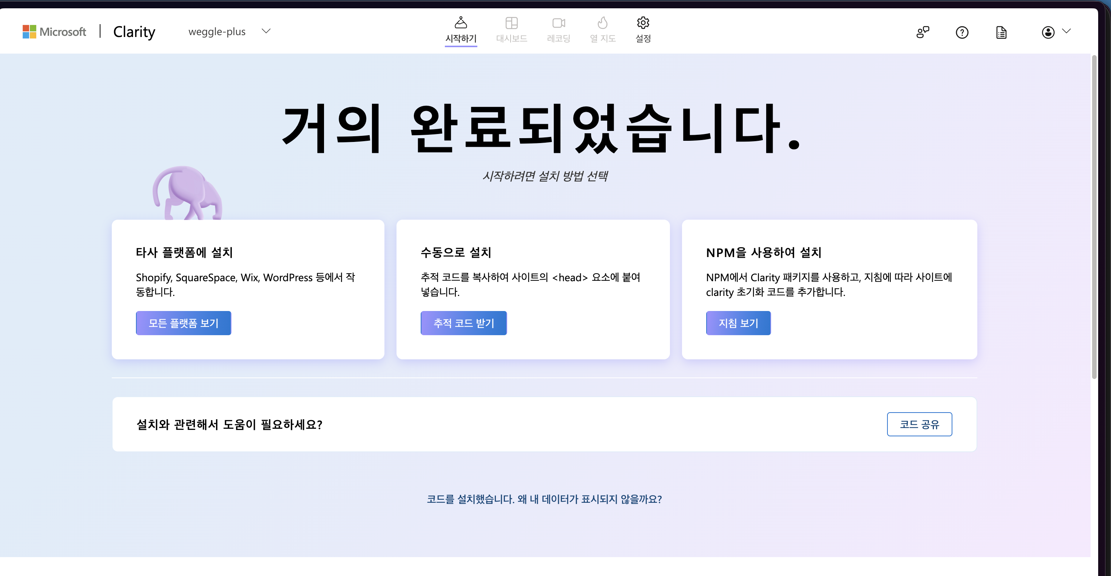1111x576 pixels.
Task: Click the vertical page scrollbar
Action: click(1094, 216)
